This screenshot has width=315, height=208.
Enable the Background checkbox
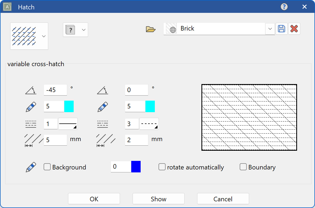point(47,167)
